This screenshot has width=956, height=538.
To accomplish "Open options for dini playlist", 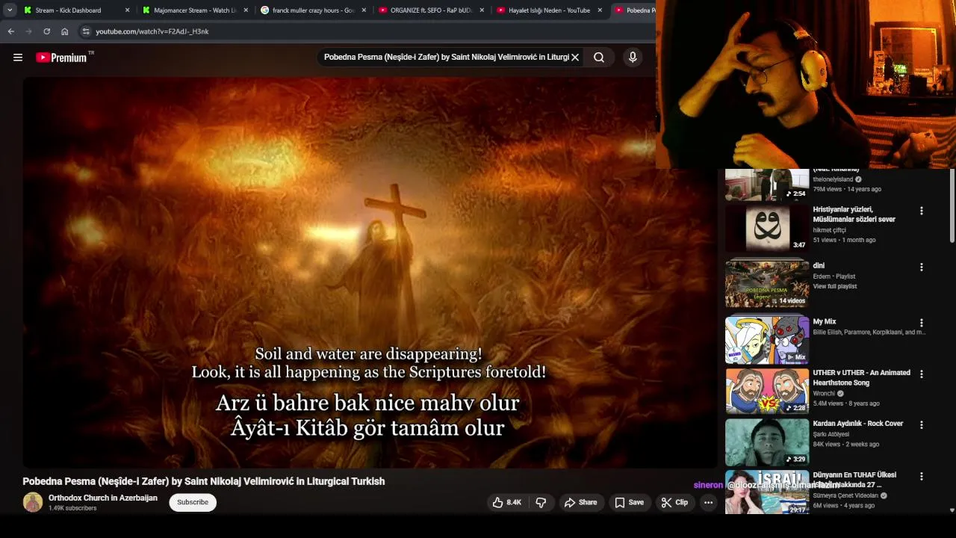I will click(x=921, y=267).
